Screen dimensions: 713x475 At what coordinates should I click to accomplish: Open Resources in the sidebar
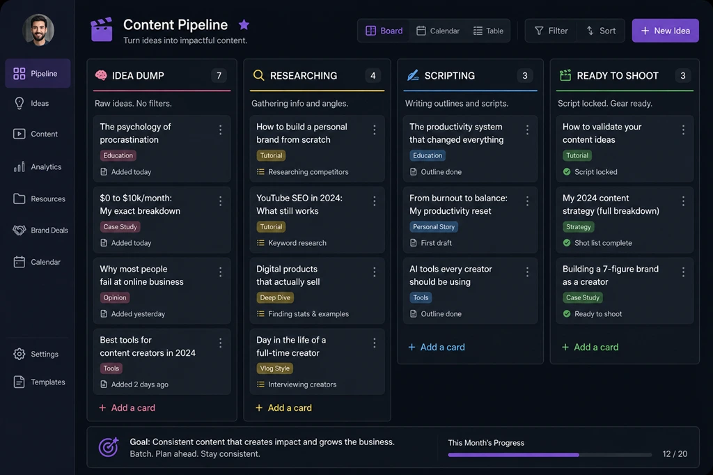click(x=39, y=198)
